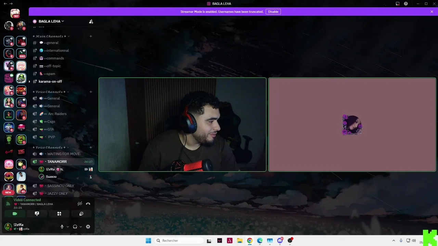Go forward with the title bar right arrow
Viewport: 438px width, 246px height.
pos(11,3)
